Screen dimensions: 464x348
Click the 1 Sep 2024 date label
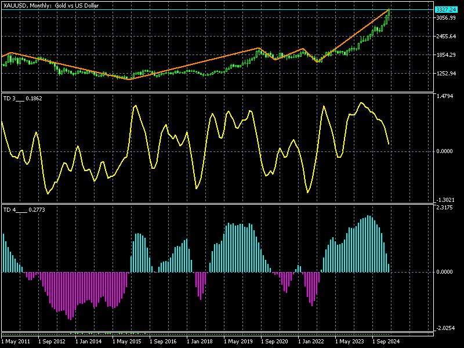pos(386,342)
